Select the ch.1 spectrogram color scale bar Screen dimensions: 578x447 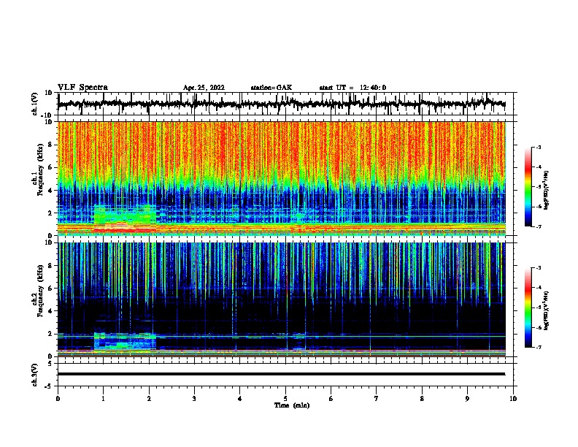528,187
